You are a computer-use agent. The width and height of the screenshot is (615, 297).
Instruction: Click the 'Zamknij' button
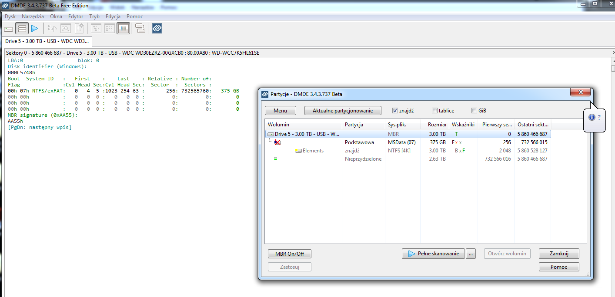pos(559,254)
